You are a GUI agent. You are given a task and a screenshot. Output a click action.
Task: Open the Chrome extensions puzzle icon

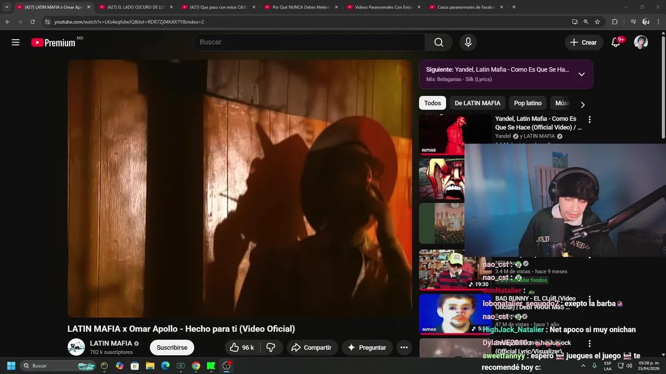click(615, 22)
